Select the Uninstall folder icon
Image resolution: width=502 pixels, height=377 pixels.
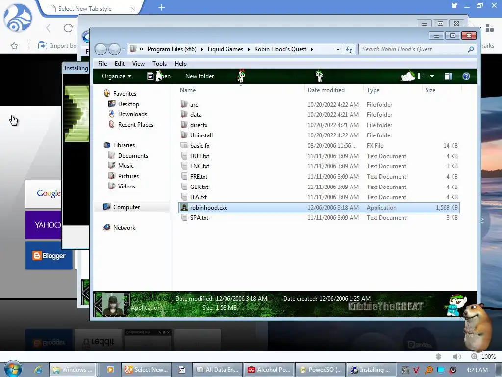(184, 135)
